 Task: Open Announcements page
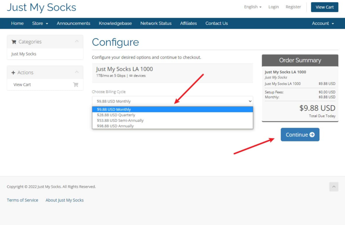pos(73,23)
